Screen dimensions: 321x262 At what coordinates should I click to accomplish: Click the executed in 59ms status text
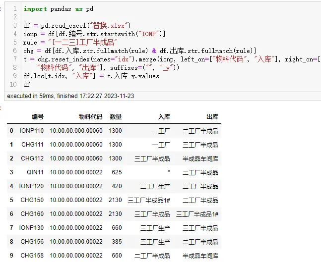point(70,96)
